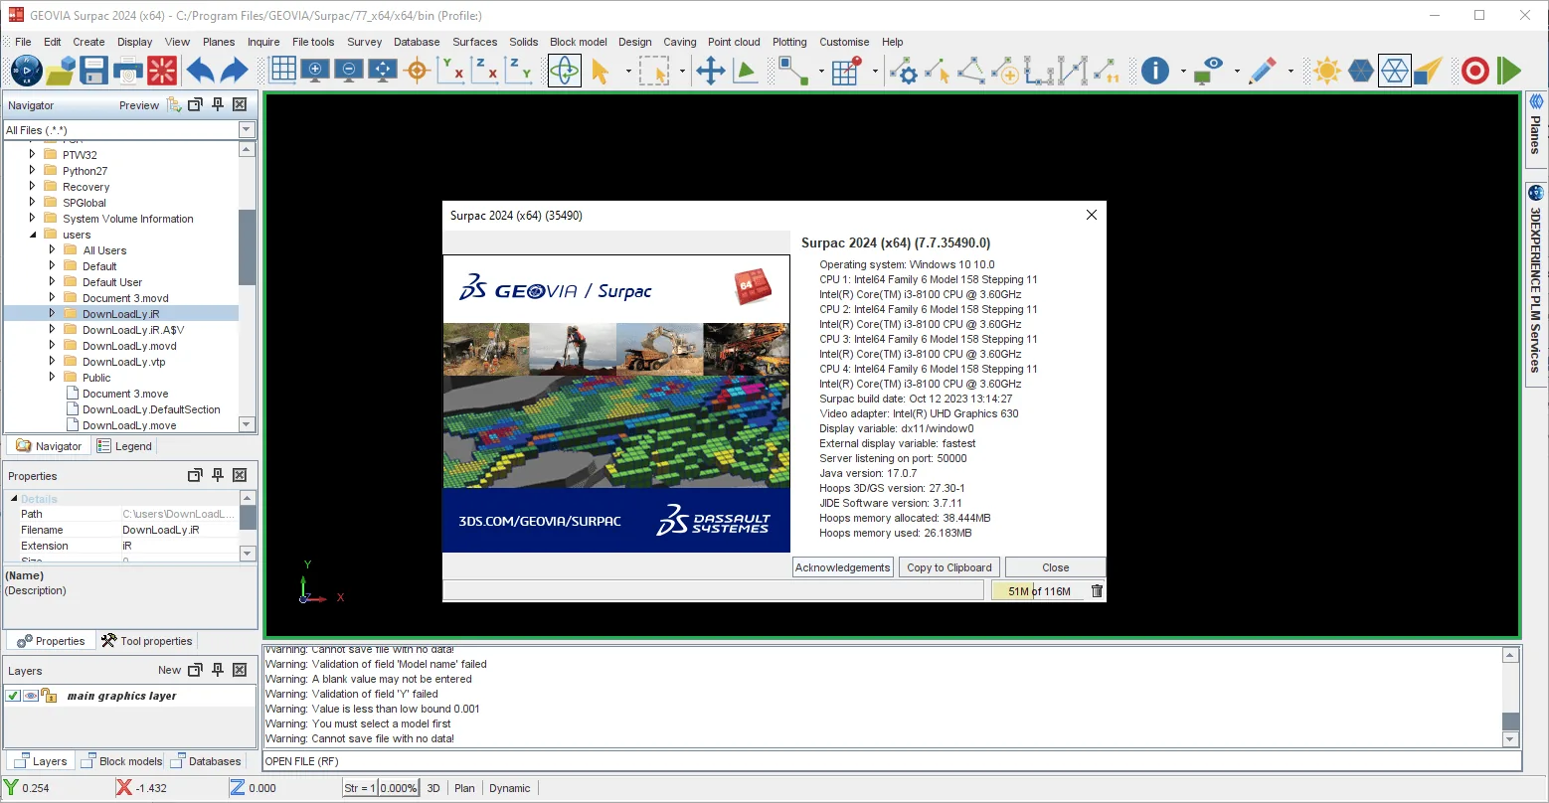Image resolution: width=1549 pixels, height=803 pixels.
Task: Toggle the 2D grid display icon
Action: coord(282,70)
